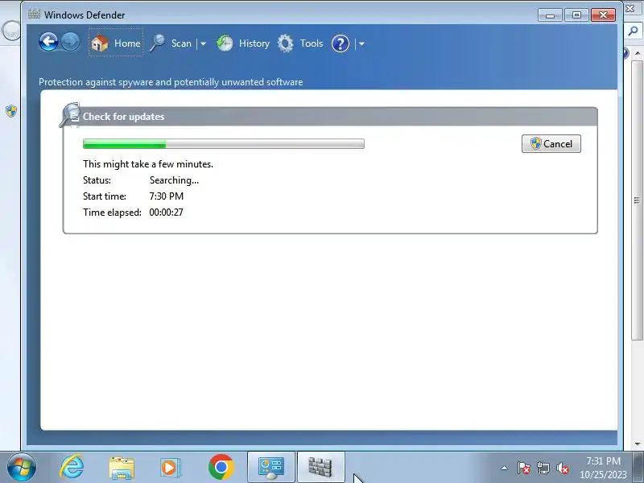The width and height of the screenshot is (644, 483).
Task: Click 'This might take a few minutes.' text
Action: [148, 164]
